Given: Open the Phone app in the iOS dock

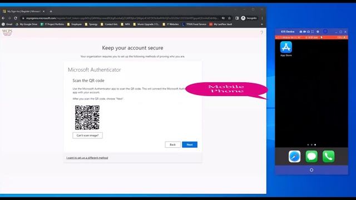Looking at the screenshot, I should pyautogui.click(x=328, y=157).
